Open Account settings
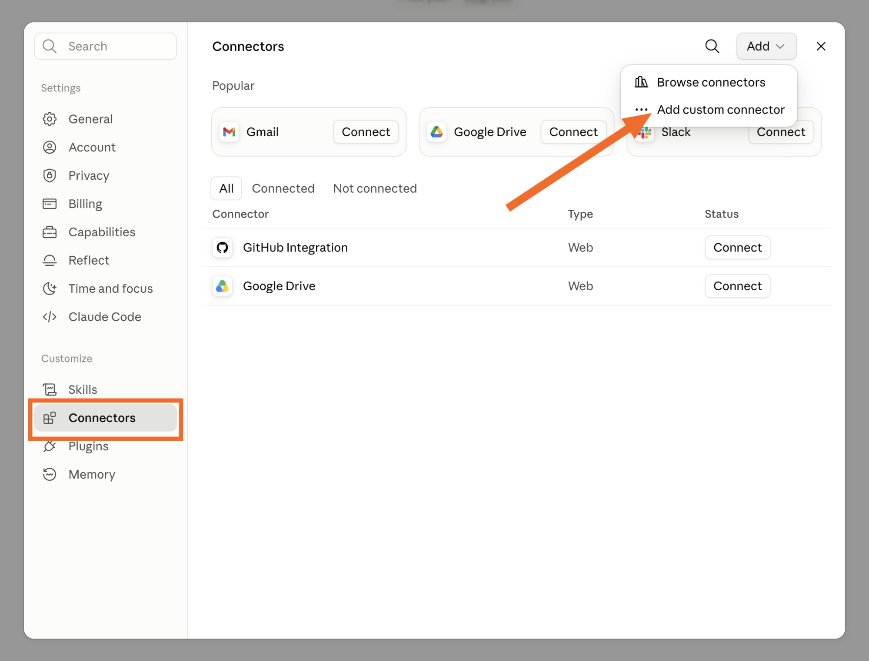869x661 pixels. point(106,147)
